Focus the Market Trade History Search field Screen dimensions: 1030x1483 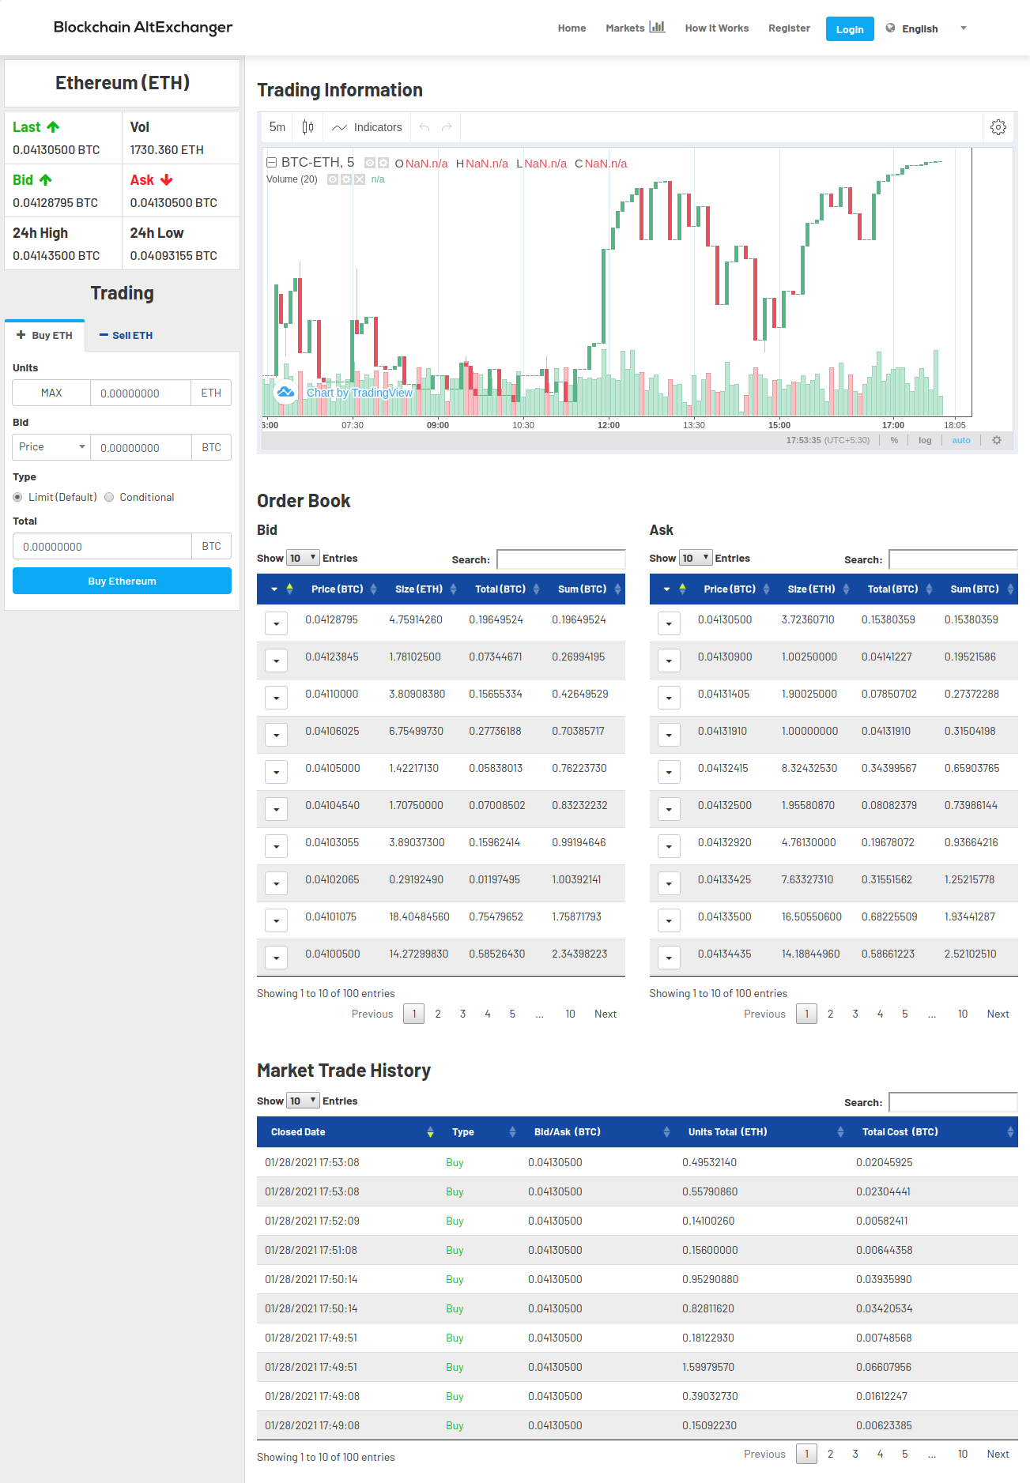coord(953,1102)
